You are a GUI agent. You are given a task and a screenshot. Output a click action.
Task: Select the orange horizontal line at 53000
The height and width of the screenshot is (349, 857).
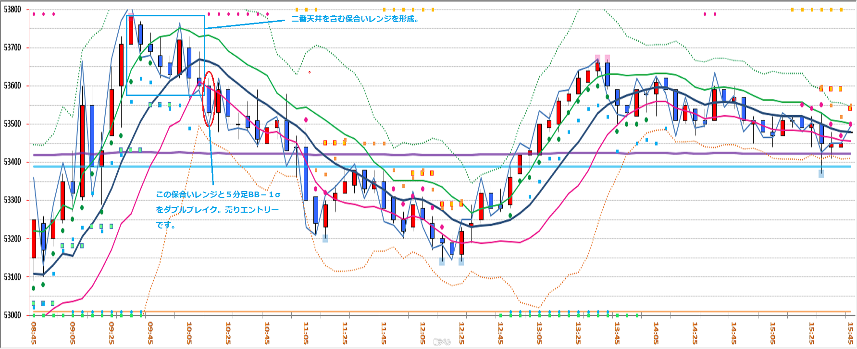pyautogui.click(x=433, y=312)
